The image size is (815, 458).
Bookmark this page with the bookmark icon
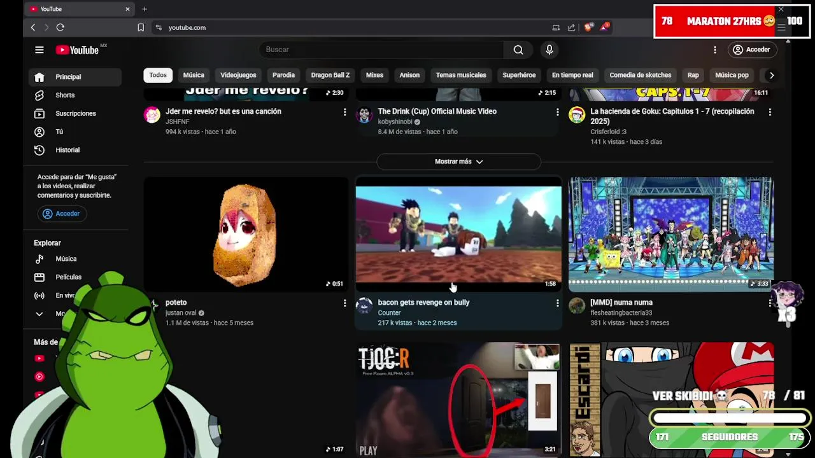(x=141, y=27)
